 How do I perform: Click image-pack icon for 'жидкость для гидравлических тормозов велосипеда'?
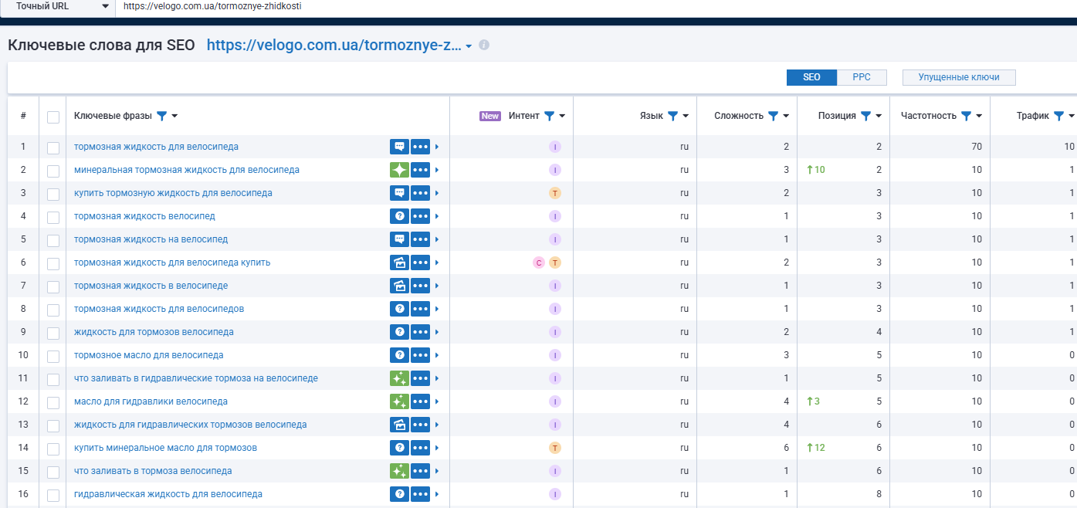point(399,425)
